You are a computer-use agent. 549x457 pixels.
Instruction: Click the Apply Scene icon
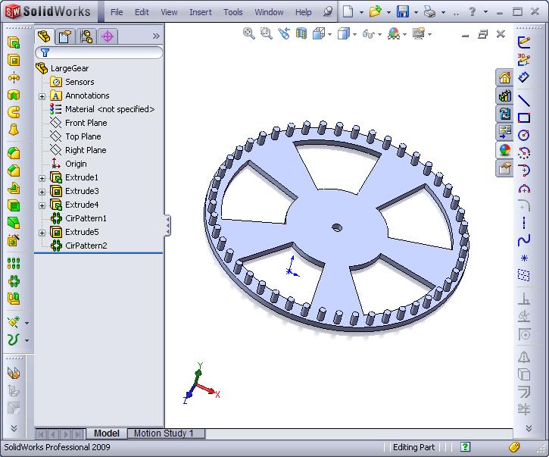click(x=394, y=33)
